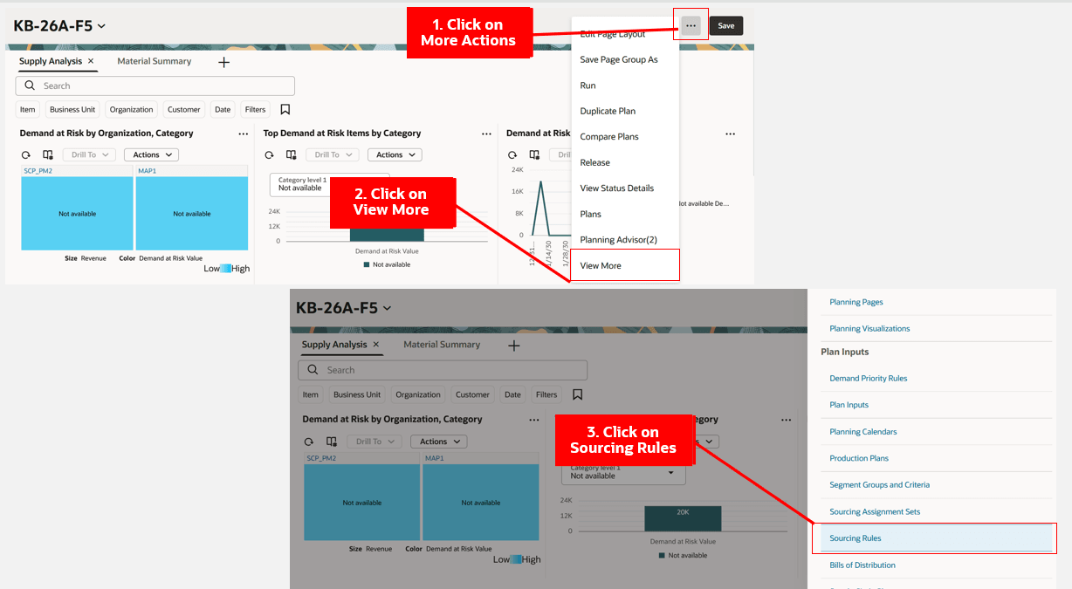Image resolution: width=1072 pixels, height=589 pixels.
Task: Click the magnifier icon in the search bar
Action: [29, 86]
